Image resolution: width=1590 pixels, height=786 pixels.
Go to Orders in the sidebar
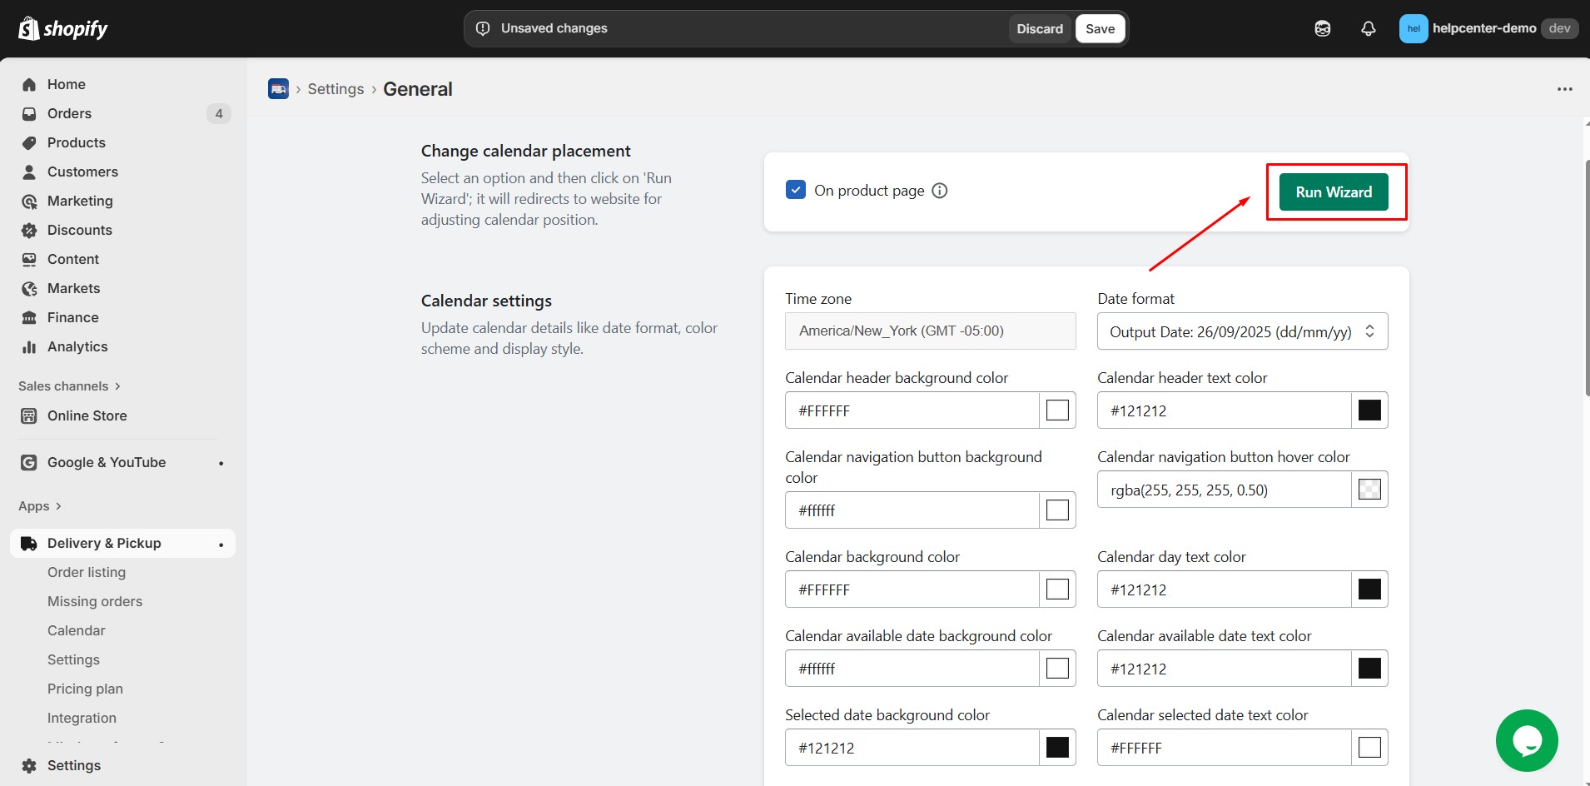click(69, 113)
